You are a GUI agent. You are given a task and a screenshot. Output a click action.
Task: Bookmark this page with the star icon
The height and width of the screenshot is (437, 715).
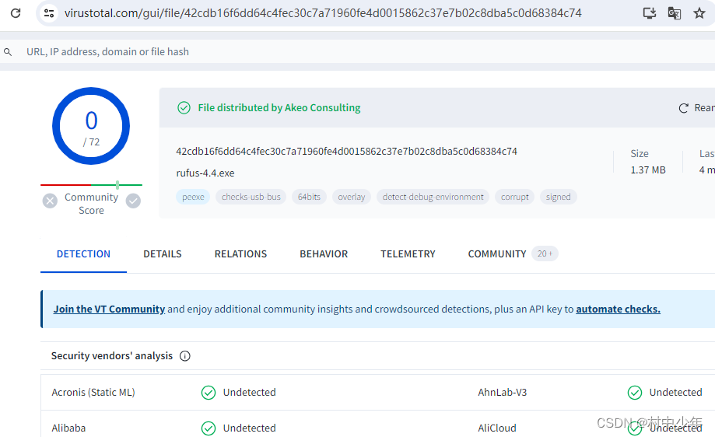[699, 13]
